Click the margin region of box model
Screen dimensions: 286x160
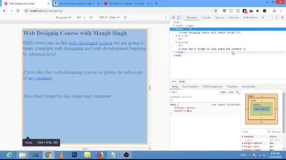261,96
